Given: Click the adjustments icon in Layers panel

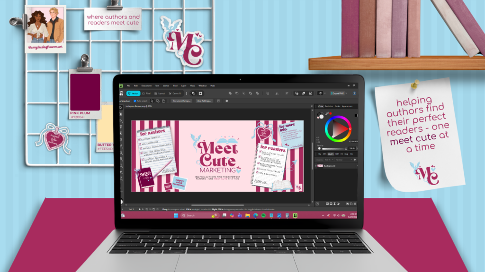Looking at the screenshot, I should tap(338, 204).
